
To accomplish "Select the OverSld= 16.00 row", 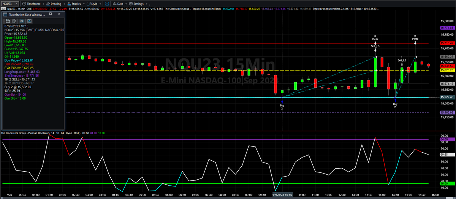I will [x=15, y=98].
